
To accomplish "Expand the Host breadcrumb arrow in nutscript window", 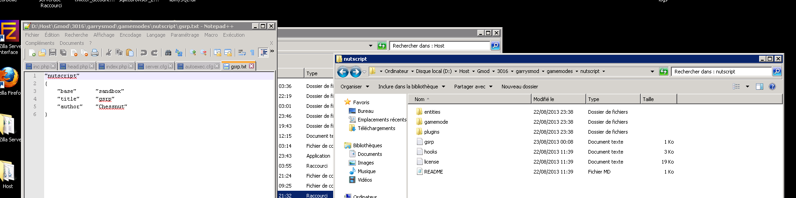I will (x=473, y=71).
